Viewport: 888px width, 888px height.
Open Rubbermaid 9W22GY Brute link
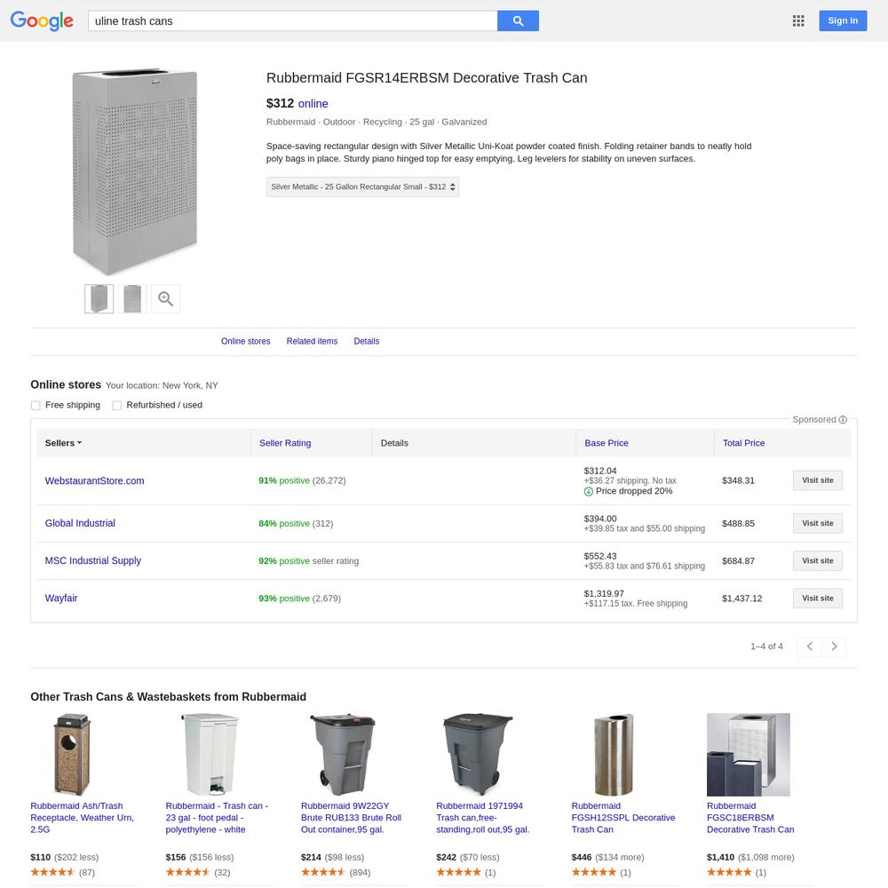point(351,818)
